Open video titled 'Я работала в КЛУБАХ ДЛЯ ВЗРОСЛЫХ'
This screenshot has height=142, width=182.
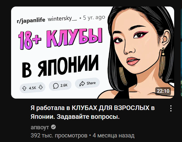[x=93, y=112]
